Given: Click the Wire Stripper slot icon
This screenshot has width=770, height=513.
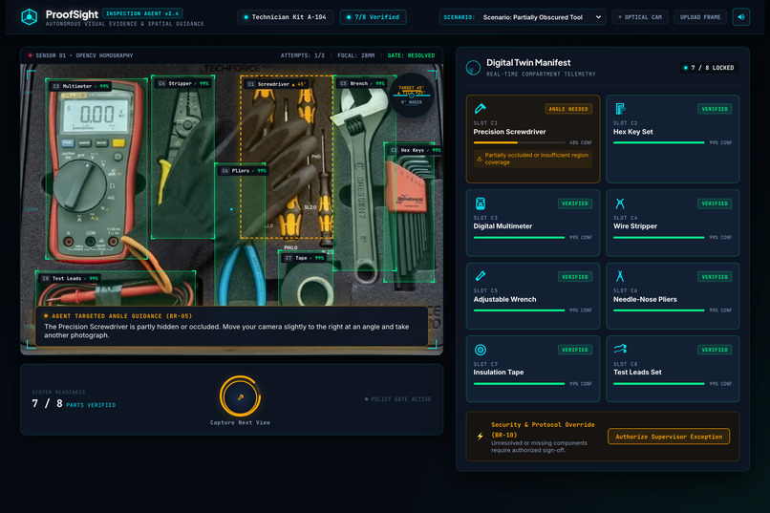Looking at the screenshot, I should 620,203.
